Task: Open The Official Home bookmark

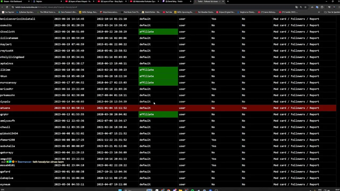Action: [46, 12]
